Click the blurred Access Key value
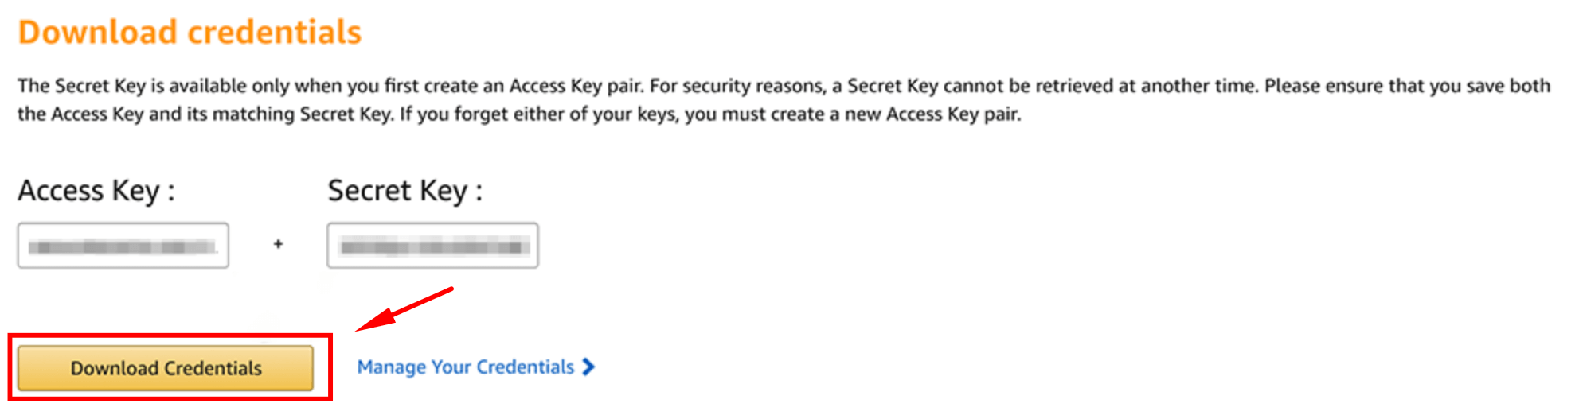Viewport: 1575px width, 415px height. (123, 247)
